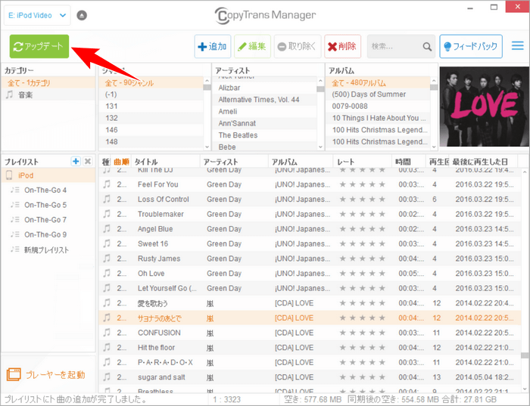Screen dimensions: 530x406
Task: Click the track list vertical scrollbar thumb
Action: click(x=525, y=355)
